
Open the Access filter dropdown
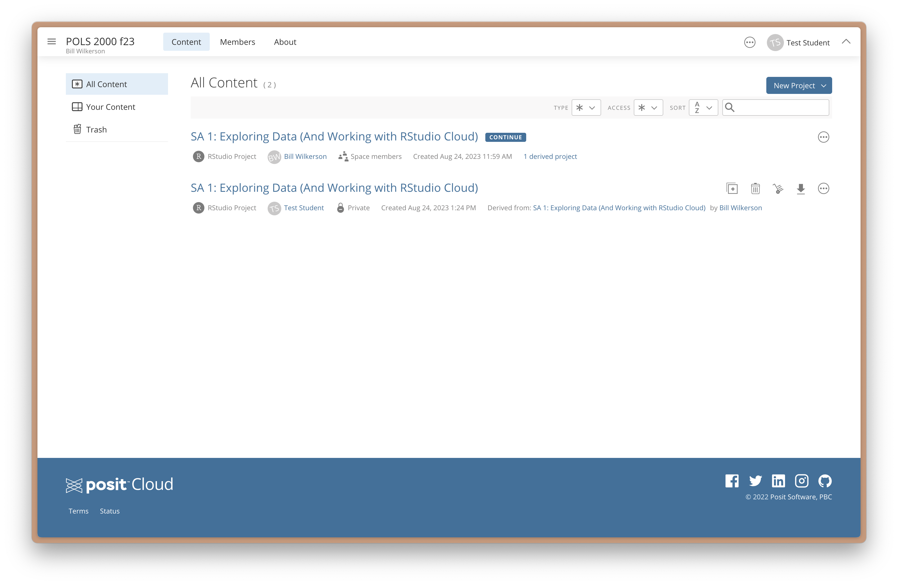pos(648,108)
